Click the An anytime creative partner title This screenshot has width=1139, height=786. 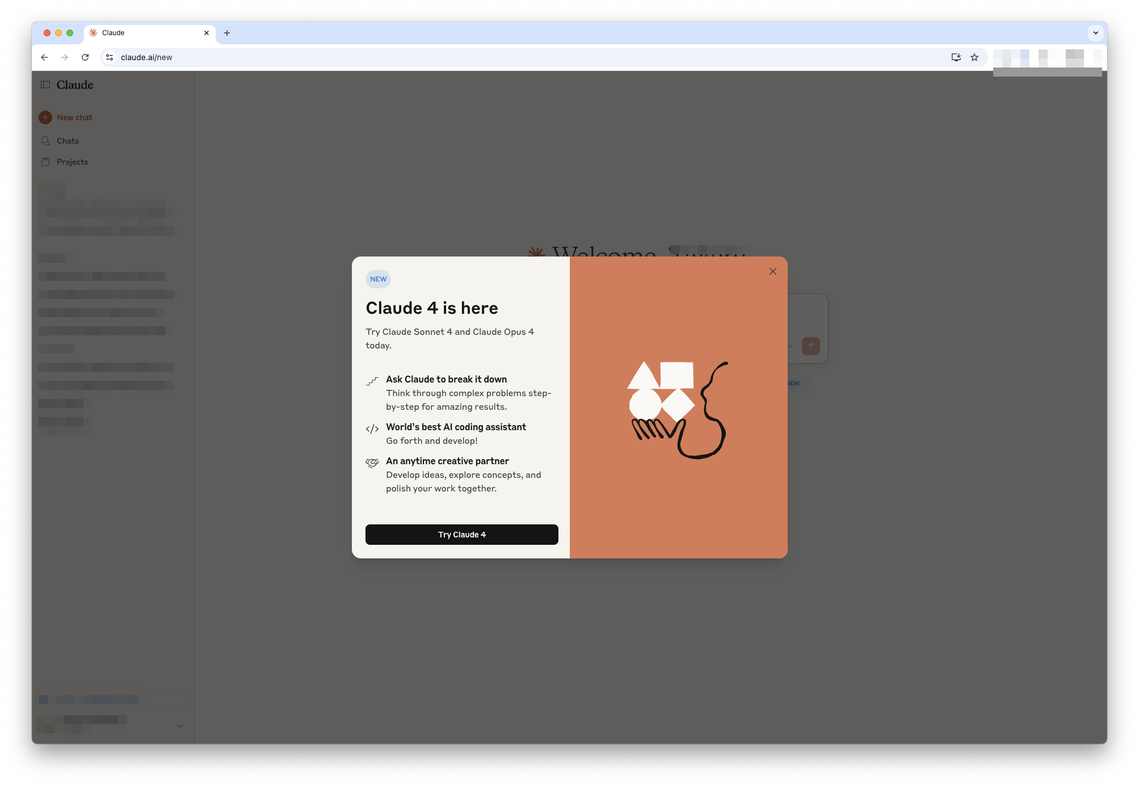pos(447,461)
